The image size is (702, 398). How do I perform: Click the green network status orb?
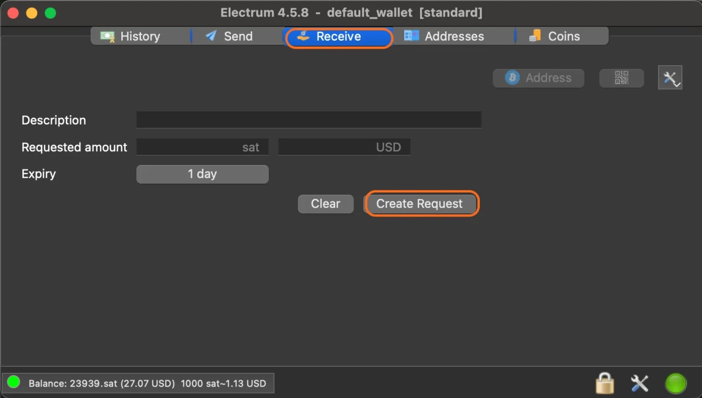click(x=676, y=383)
